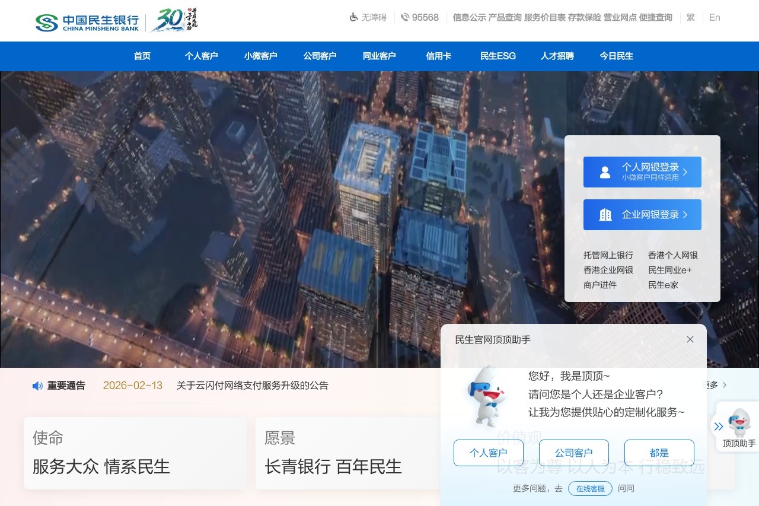Open the 产品查询 top link
The image size is (759, 506).
(x=505, y=17)
